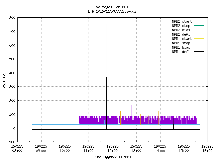
Task: Click the 300 y-axis tick label
Action: point(12,87)
